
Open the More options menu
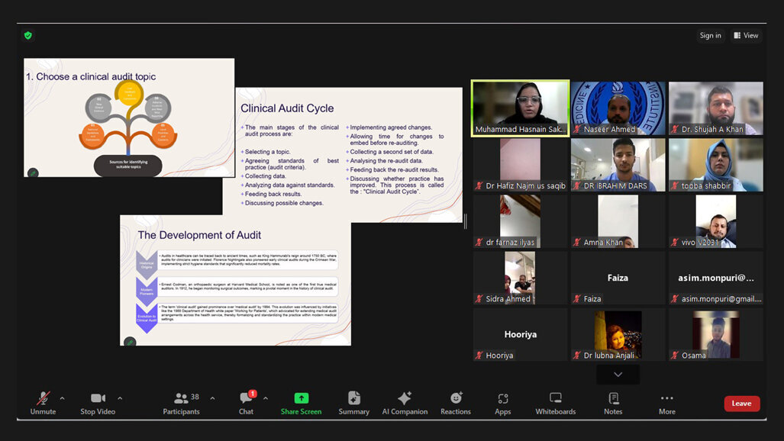point(666,403)
